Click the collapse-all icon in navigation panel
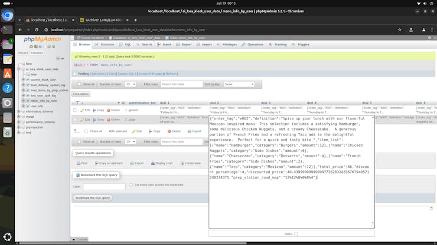437x245 pixels. 58,58
